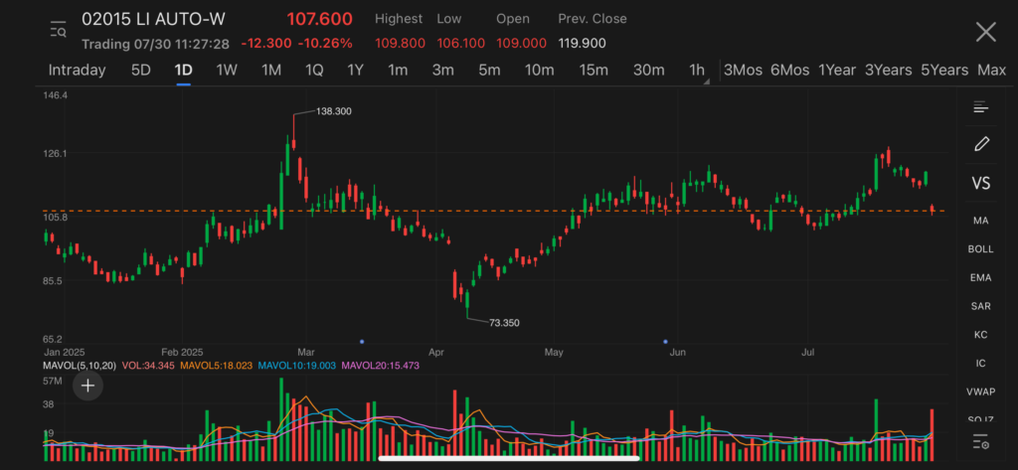Toggle the IC indicator
Image resolution: width=1018 pixels, height=470 pixels.
[x=980, y=364]
